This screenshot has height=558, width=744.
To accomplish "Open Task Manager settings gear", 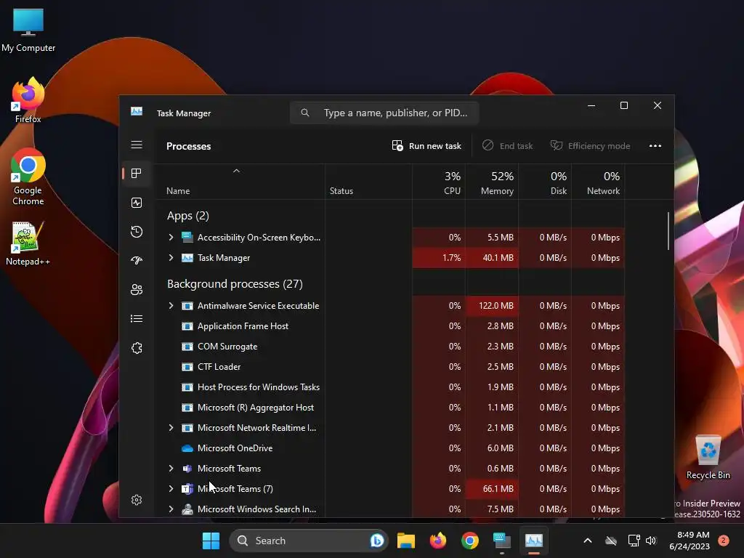I will pos(137,500).
